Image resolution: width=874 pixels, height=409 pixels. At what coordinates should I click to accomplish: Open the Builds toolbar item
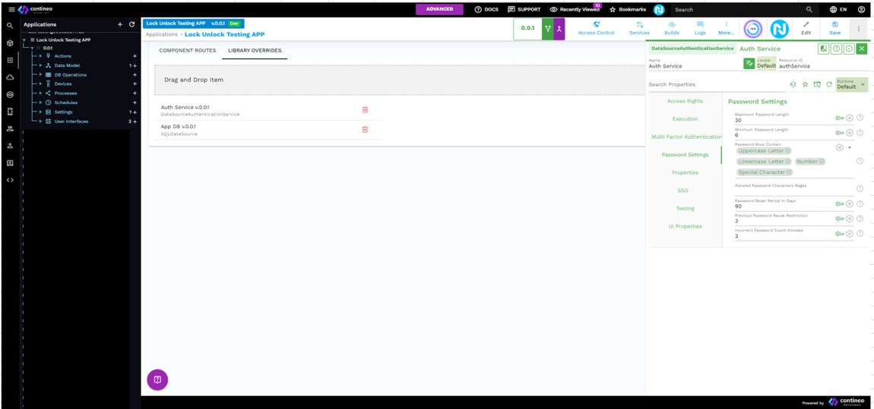click(x=672, y=28)
